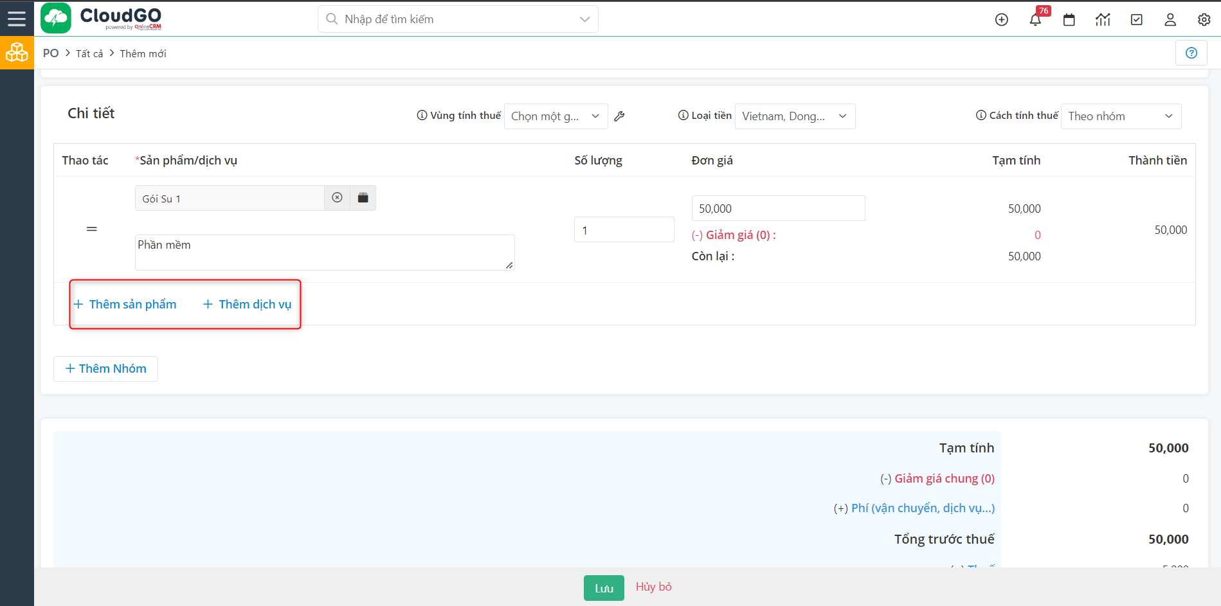Click the help question mark icon
The height and width of the screenshot is (606, 1221).
click(1191, 53)
